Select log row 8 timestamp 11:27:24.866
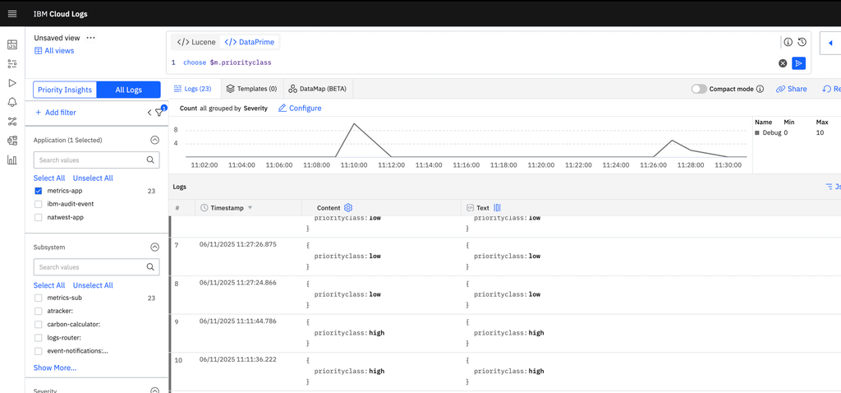Screen dimensions: 841x393 click(x=237, y=282)
